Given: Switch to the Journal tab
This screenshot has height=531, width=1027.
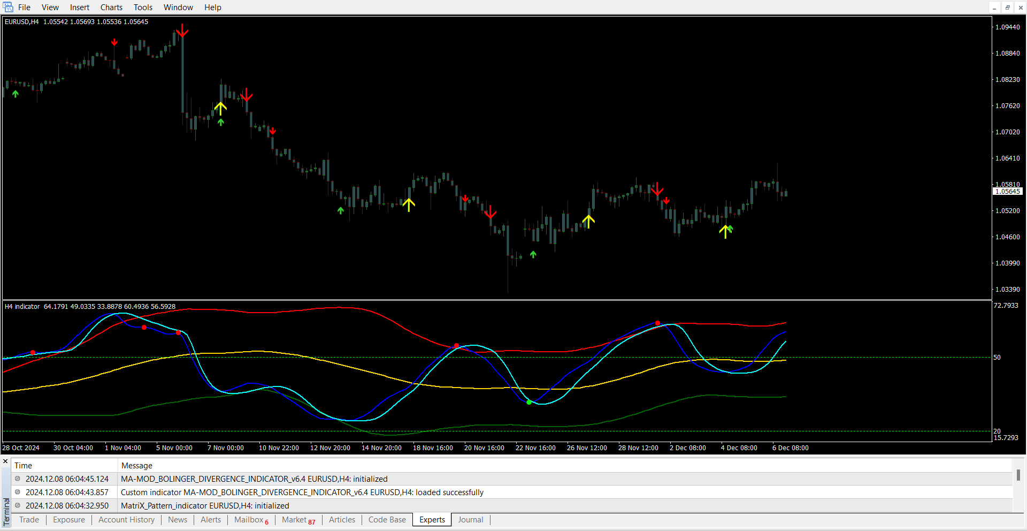Looking at the screenshot, I should click(470, 520).
